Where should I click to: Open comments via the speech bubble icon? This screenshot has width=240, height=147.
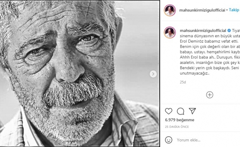(180, 111)
